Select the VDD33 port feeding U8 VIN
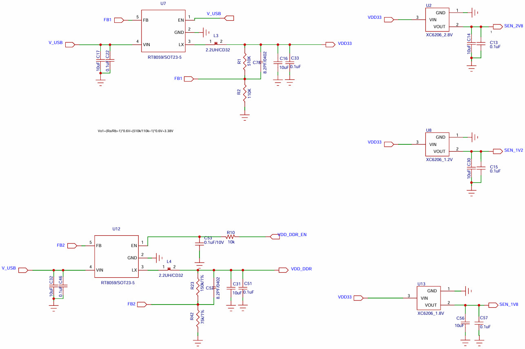The image size is (525, 349). (389, 144)
